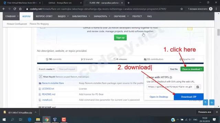Click the volume speaker tray icon
Image resolution: width=220 pixels, height=123 pixels.
[190, 120]
